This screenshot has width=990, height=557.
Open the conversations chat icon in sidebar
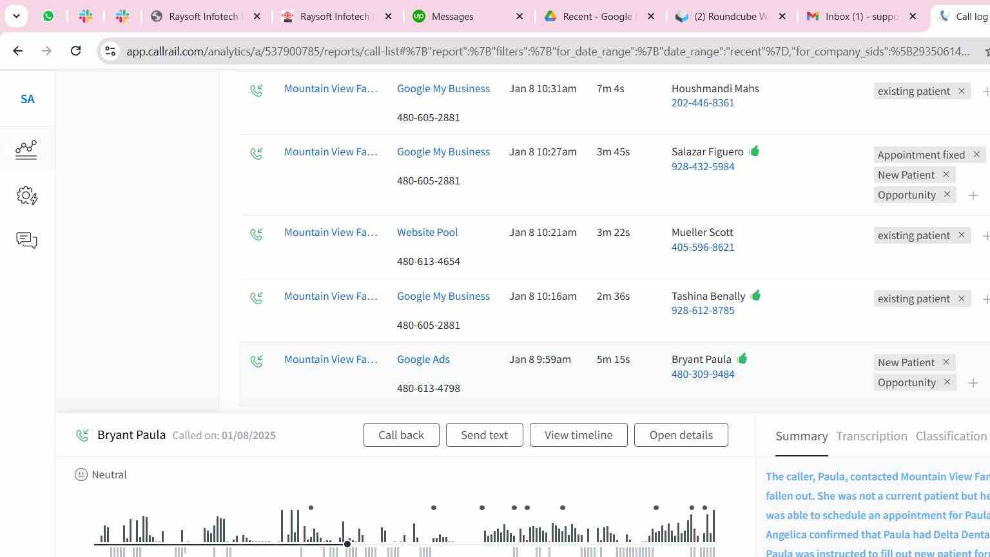tap(26, 240)
